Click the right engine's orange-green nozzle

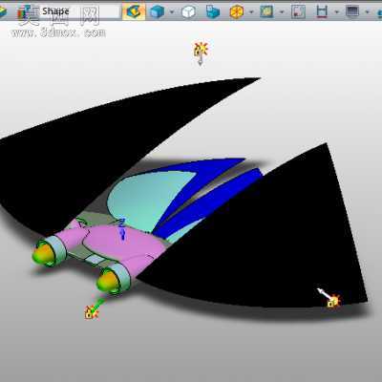click(108, 282)
